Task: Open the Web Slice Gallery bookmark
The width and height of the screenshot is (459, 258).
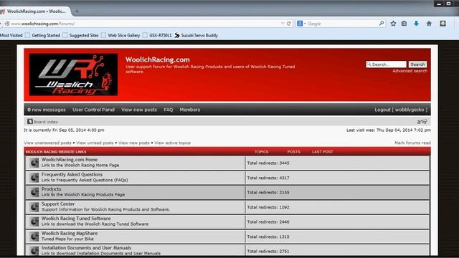Action: pos(120,35)
